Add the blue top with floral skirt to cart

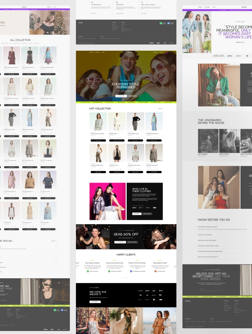pyautogui.click(x=48, y=74)
